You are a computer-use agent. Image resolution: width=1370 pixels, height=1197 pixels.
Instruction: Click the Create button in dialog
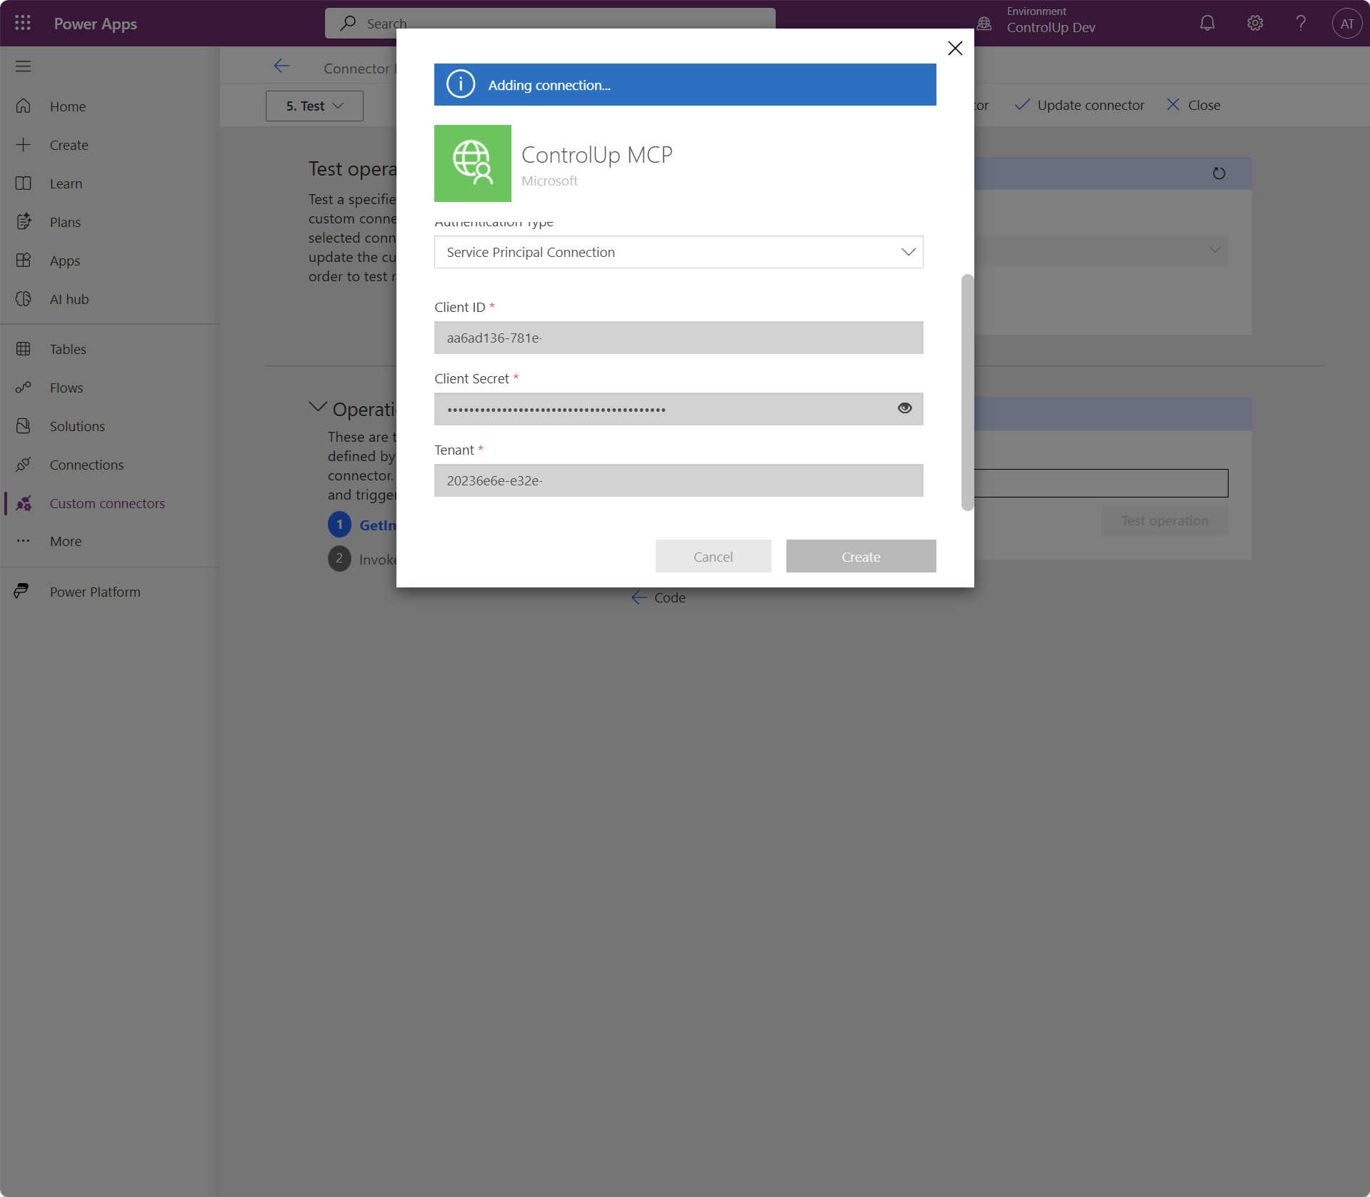click(861, 556)
